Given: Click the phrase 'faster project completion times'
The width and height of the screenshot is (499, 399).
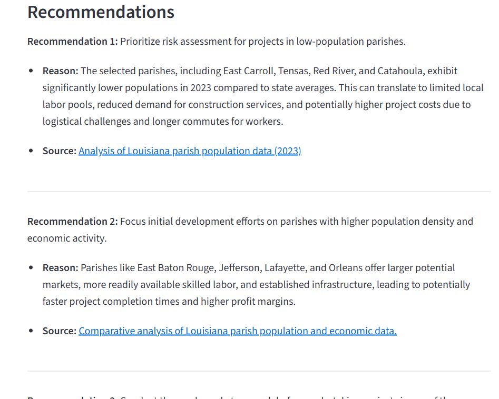Looking at the screenshot, I should (111, 302).
